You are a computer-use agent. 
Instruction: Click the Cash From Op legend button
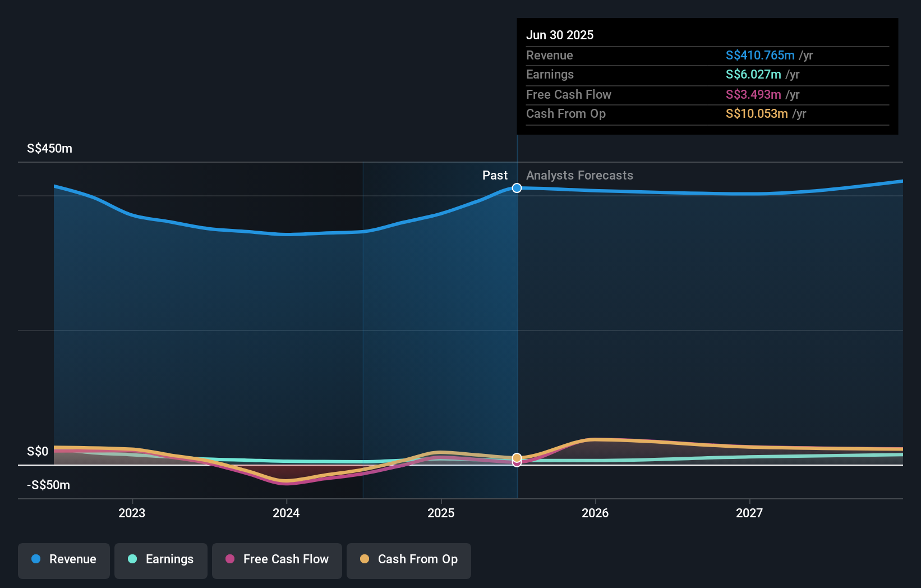click(x=408, y=561)
